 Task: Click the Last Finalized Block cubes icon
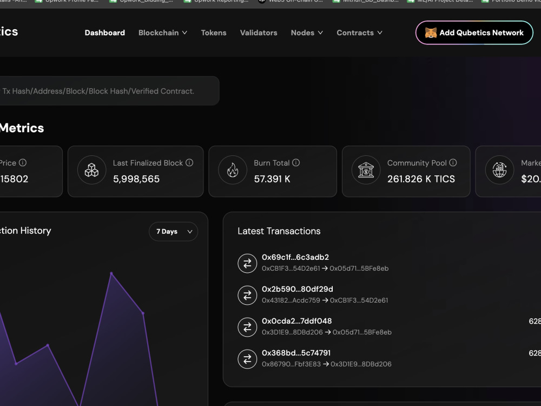tap(91, 170)
